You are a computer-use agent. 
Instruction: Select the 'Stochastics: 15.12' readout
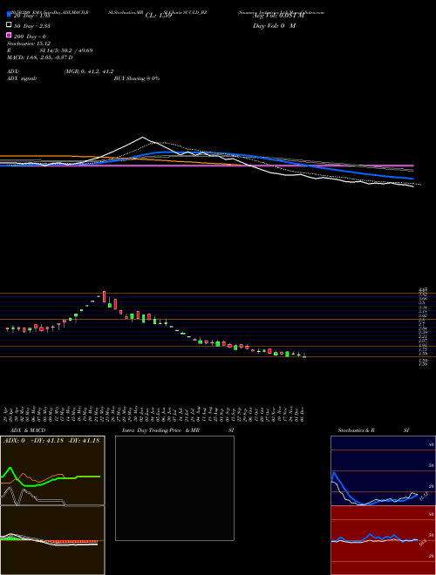click(x=29, y=44)
